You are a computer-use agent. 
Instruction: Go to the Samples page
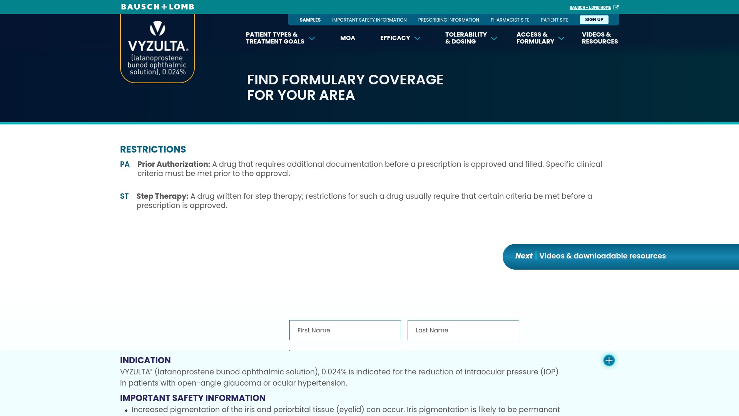click(x=310, y=20)
